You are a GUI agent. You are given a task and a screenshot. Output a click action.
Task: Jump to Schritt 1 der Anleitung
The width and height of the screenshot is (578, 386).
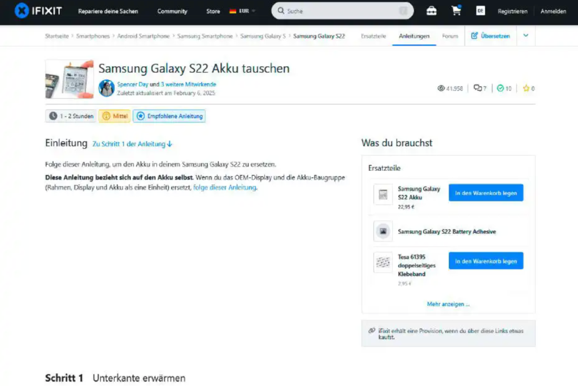click(132, 144)
